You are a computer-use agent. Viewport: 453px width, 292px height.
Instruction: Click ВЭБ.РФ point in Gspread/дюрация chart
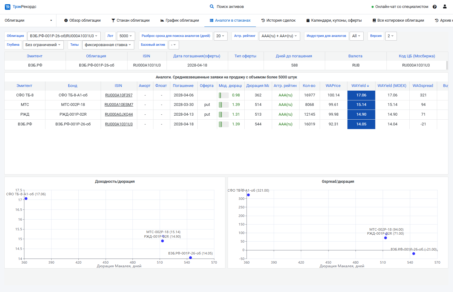click(414, 254)
